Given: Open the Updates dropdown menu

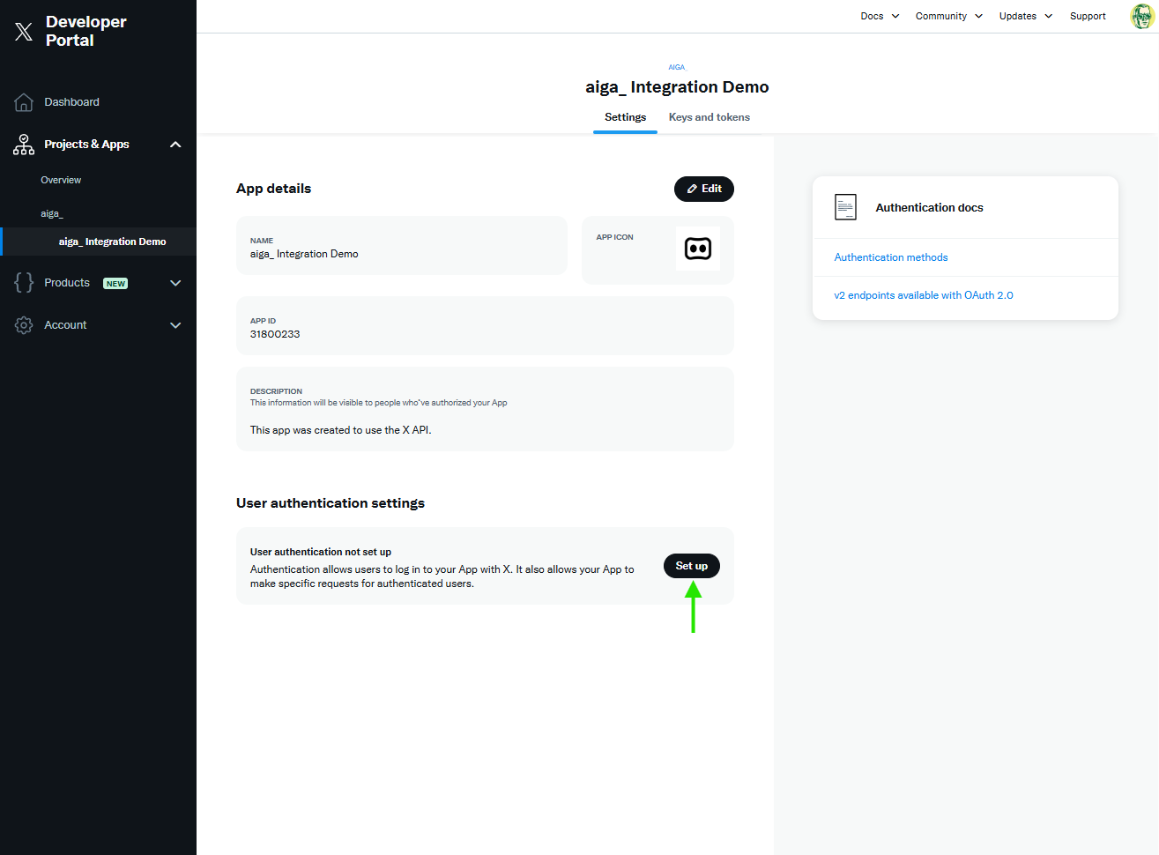Looking at the screenshot, I should tap(1026, 16).
